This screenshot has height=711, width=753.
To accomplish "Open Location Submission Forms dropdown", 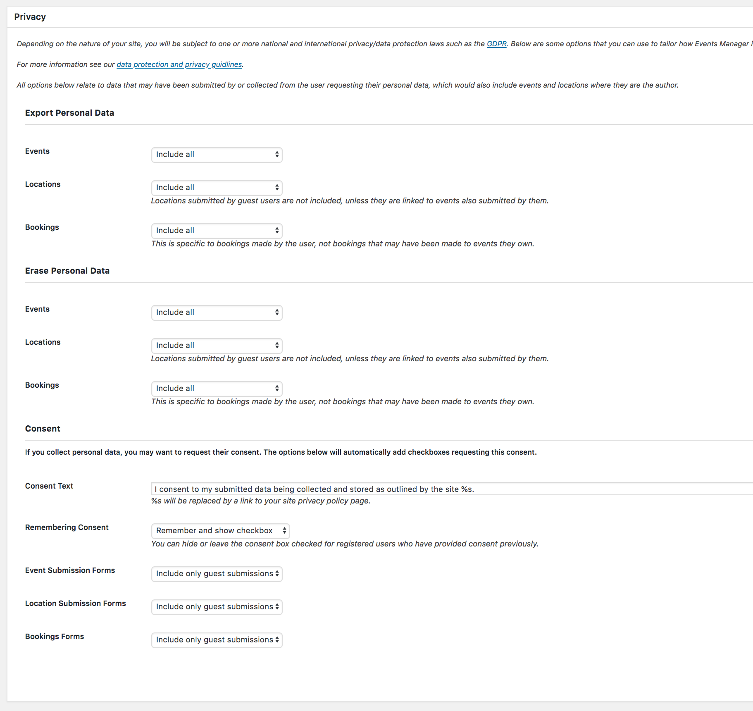I will click(x=217, y=607).
